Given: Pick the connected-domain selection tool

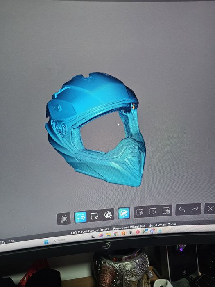Looking at the screenshot, I should pos(108,215).
